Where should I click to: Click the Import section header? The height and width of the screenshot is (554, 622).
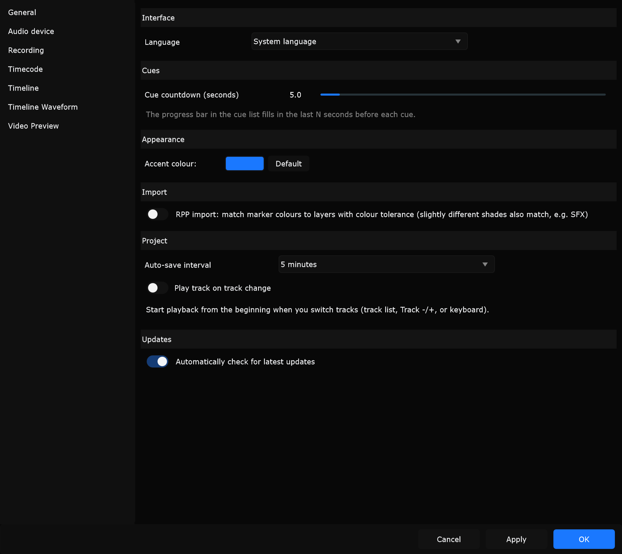(x=378, y=192)
